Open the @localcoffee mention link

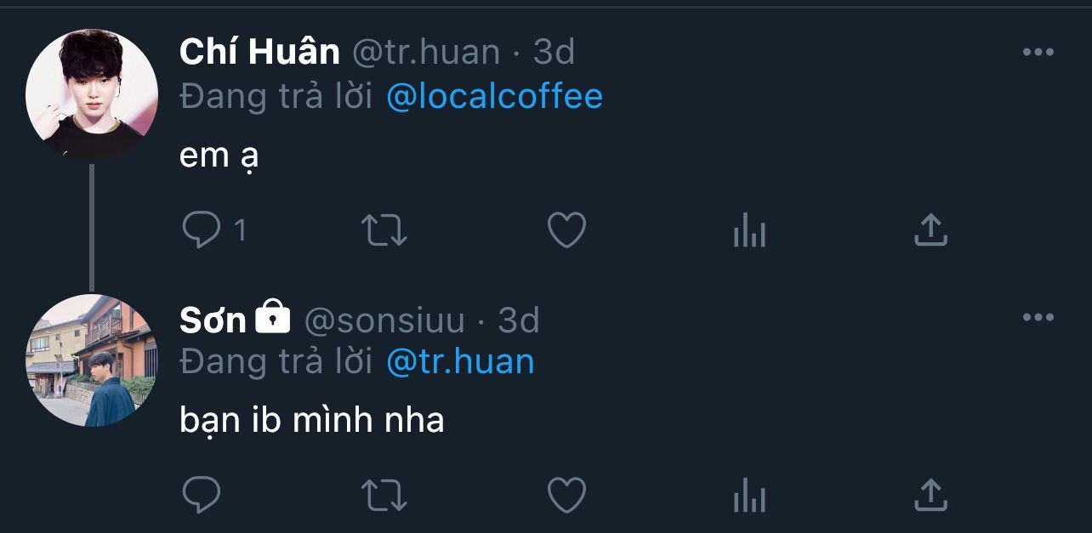(x=494, y=96)
